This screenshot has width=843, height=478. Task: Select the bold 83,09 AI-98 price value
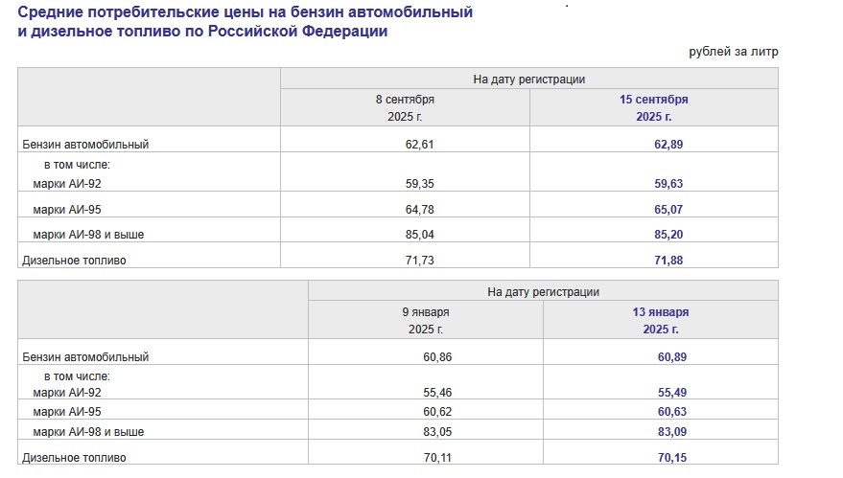(674, 432)
